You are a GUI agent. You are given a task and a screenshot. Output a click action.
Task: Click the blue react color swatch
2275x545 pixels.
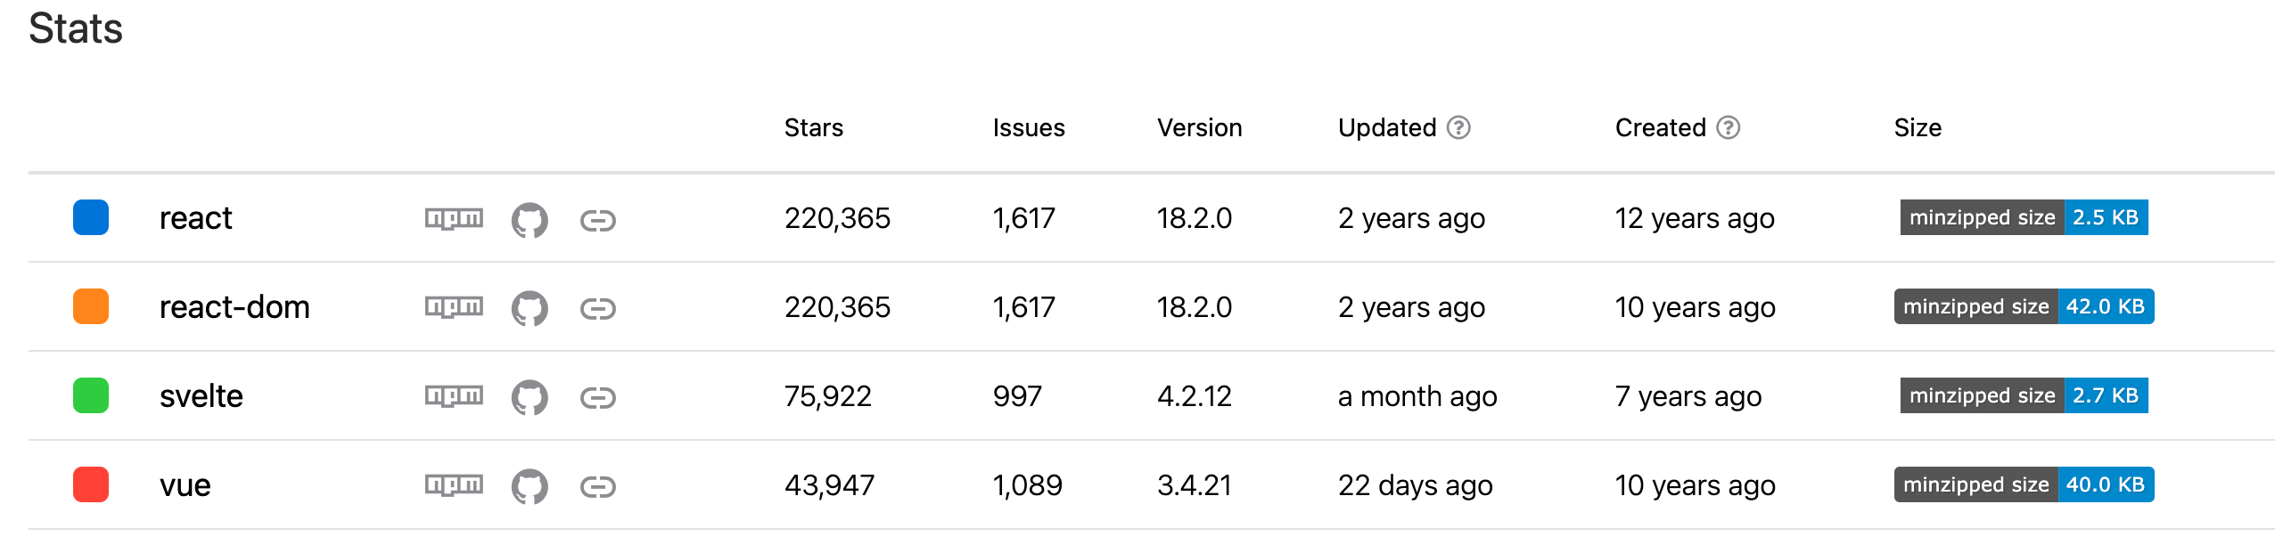click(x=91, y=217)
